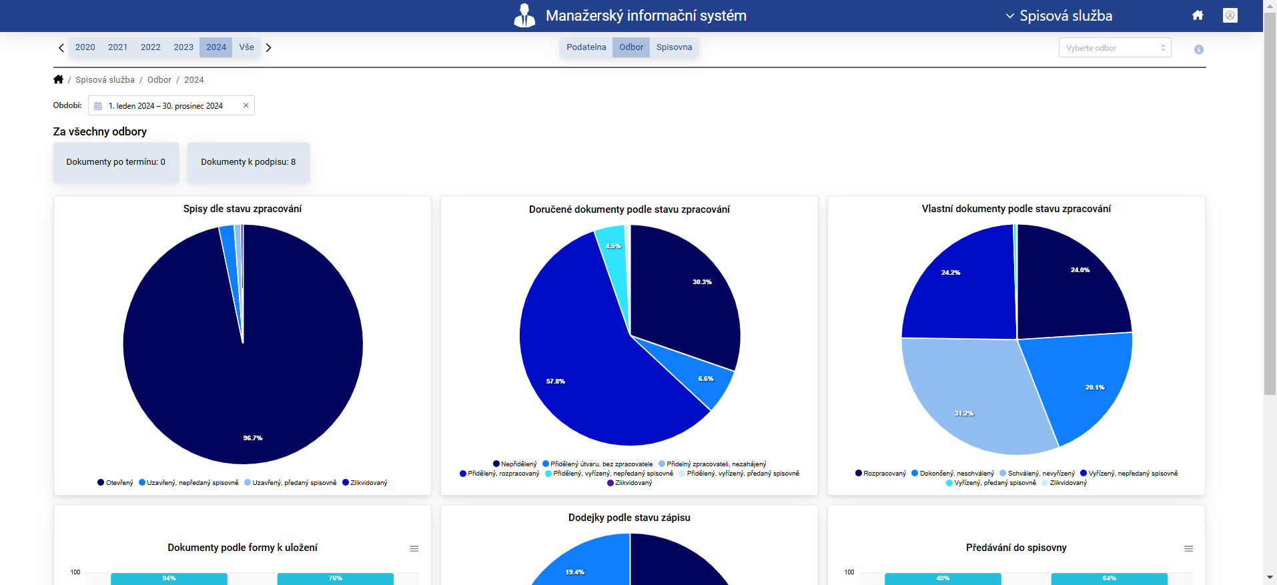Open the Vyberte odbor dropdown
Image resolution: width=1277 pixels, height=585 pixels.
coord(1114,48)
